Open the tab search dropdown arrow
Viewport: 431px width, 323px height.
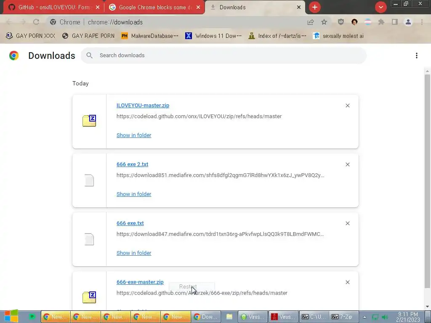point(380,7)
